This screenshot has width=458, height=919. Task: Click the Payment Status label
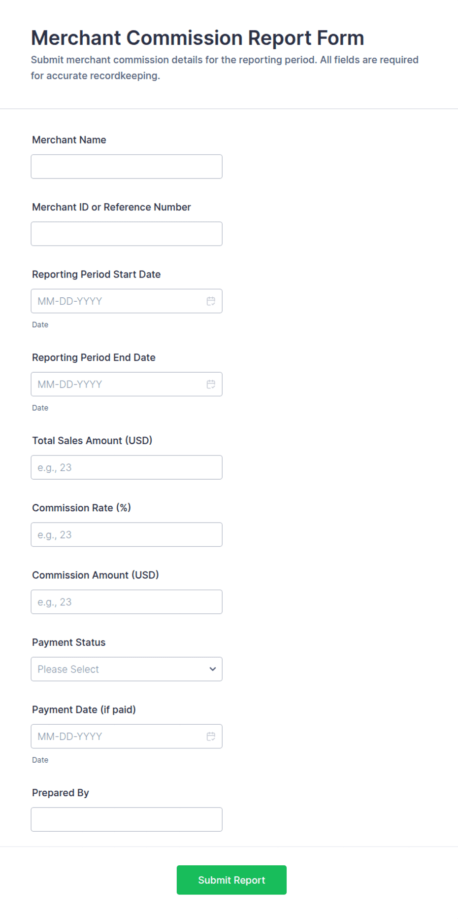tap(69, 642)
